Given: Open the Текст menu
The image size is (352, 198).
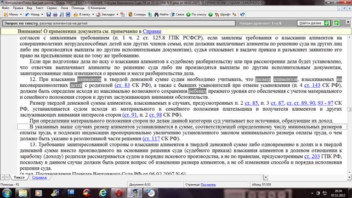Looking at the screenshot, I should (39, 8).
